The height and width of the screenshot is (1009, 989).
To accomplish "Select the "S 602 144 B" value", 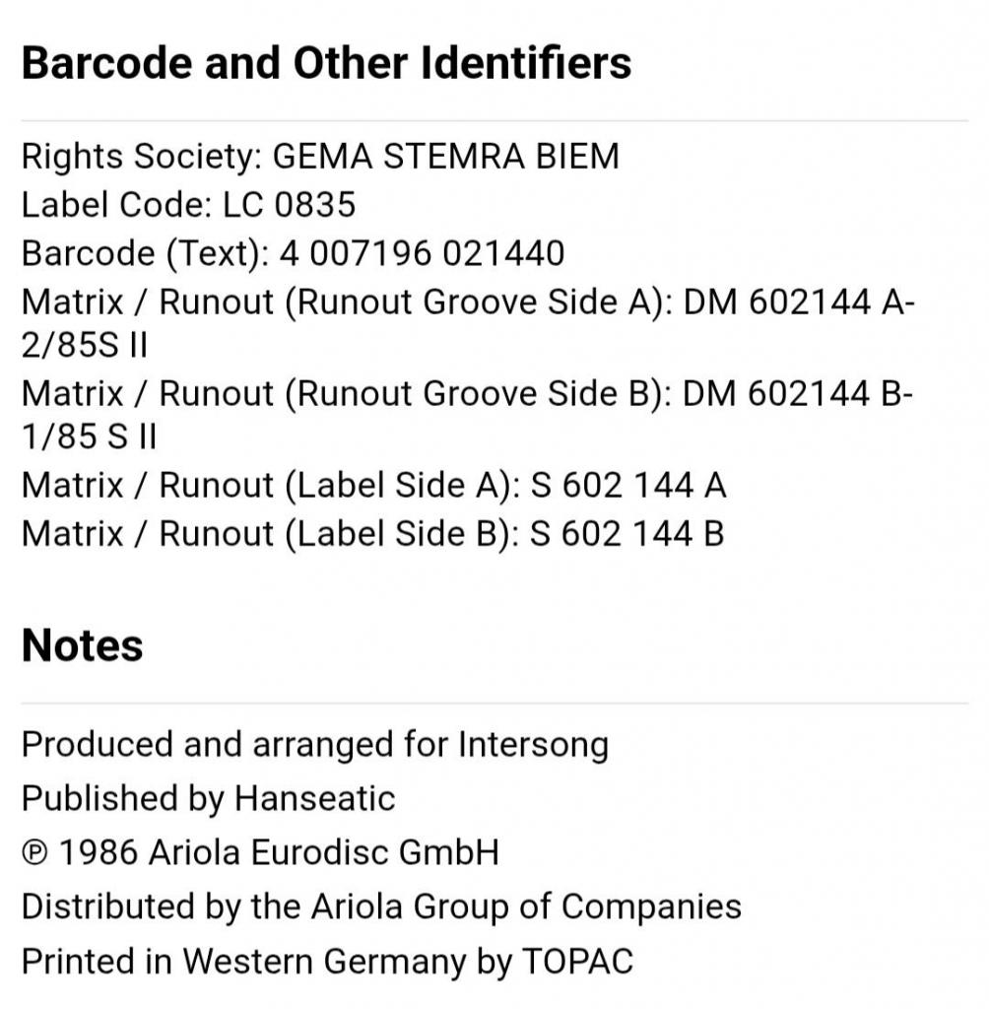I will (x=627, y=533).
